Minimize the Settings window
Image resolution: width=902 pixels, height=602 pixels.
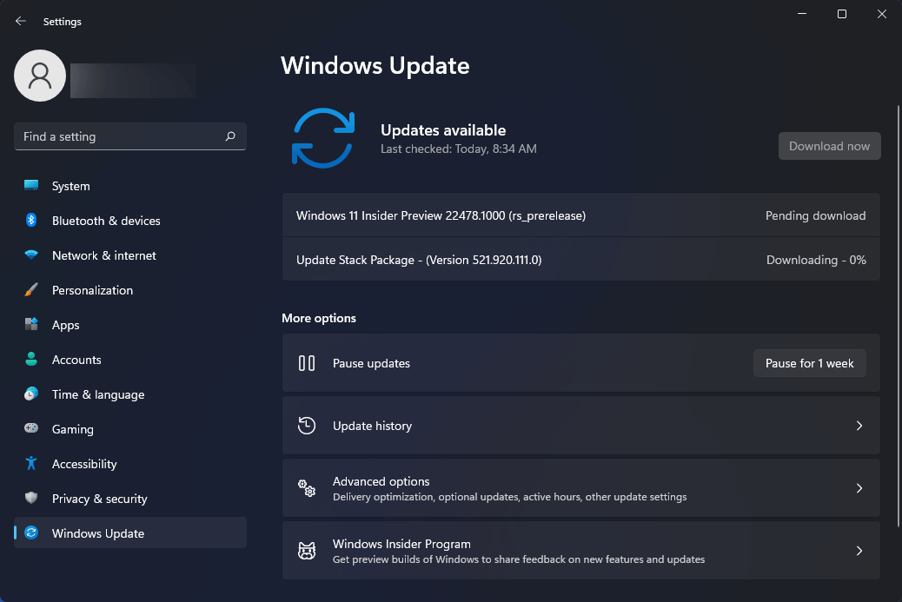point(802,14)
